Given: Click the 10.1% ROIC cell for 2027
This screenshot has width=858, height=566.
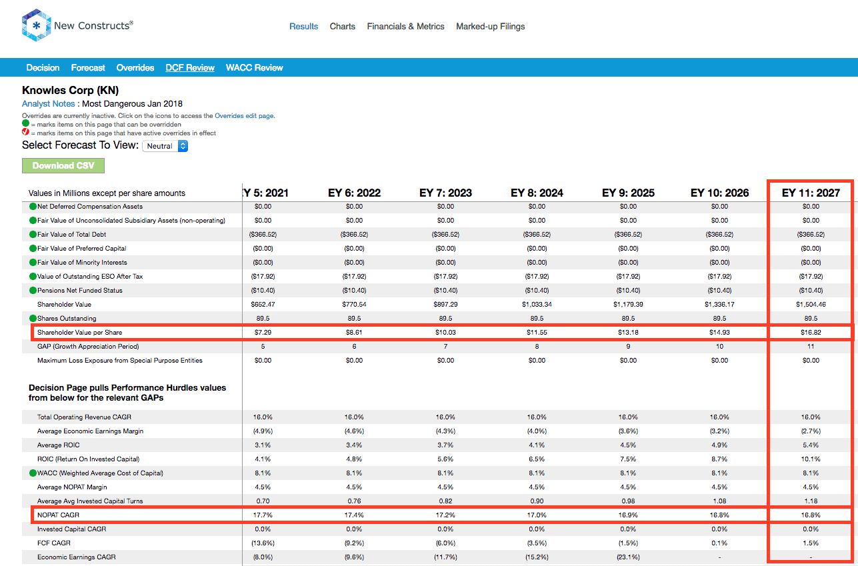Looking at the screenshot, I should click(811, 459).
